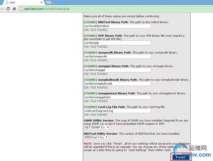Click 'OK: FILE FOUND' under snmpget path
Image resolution: width=213 pixels, height=161 pixels.
pyautogui.click(x=96, y=74)
